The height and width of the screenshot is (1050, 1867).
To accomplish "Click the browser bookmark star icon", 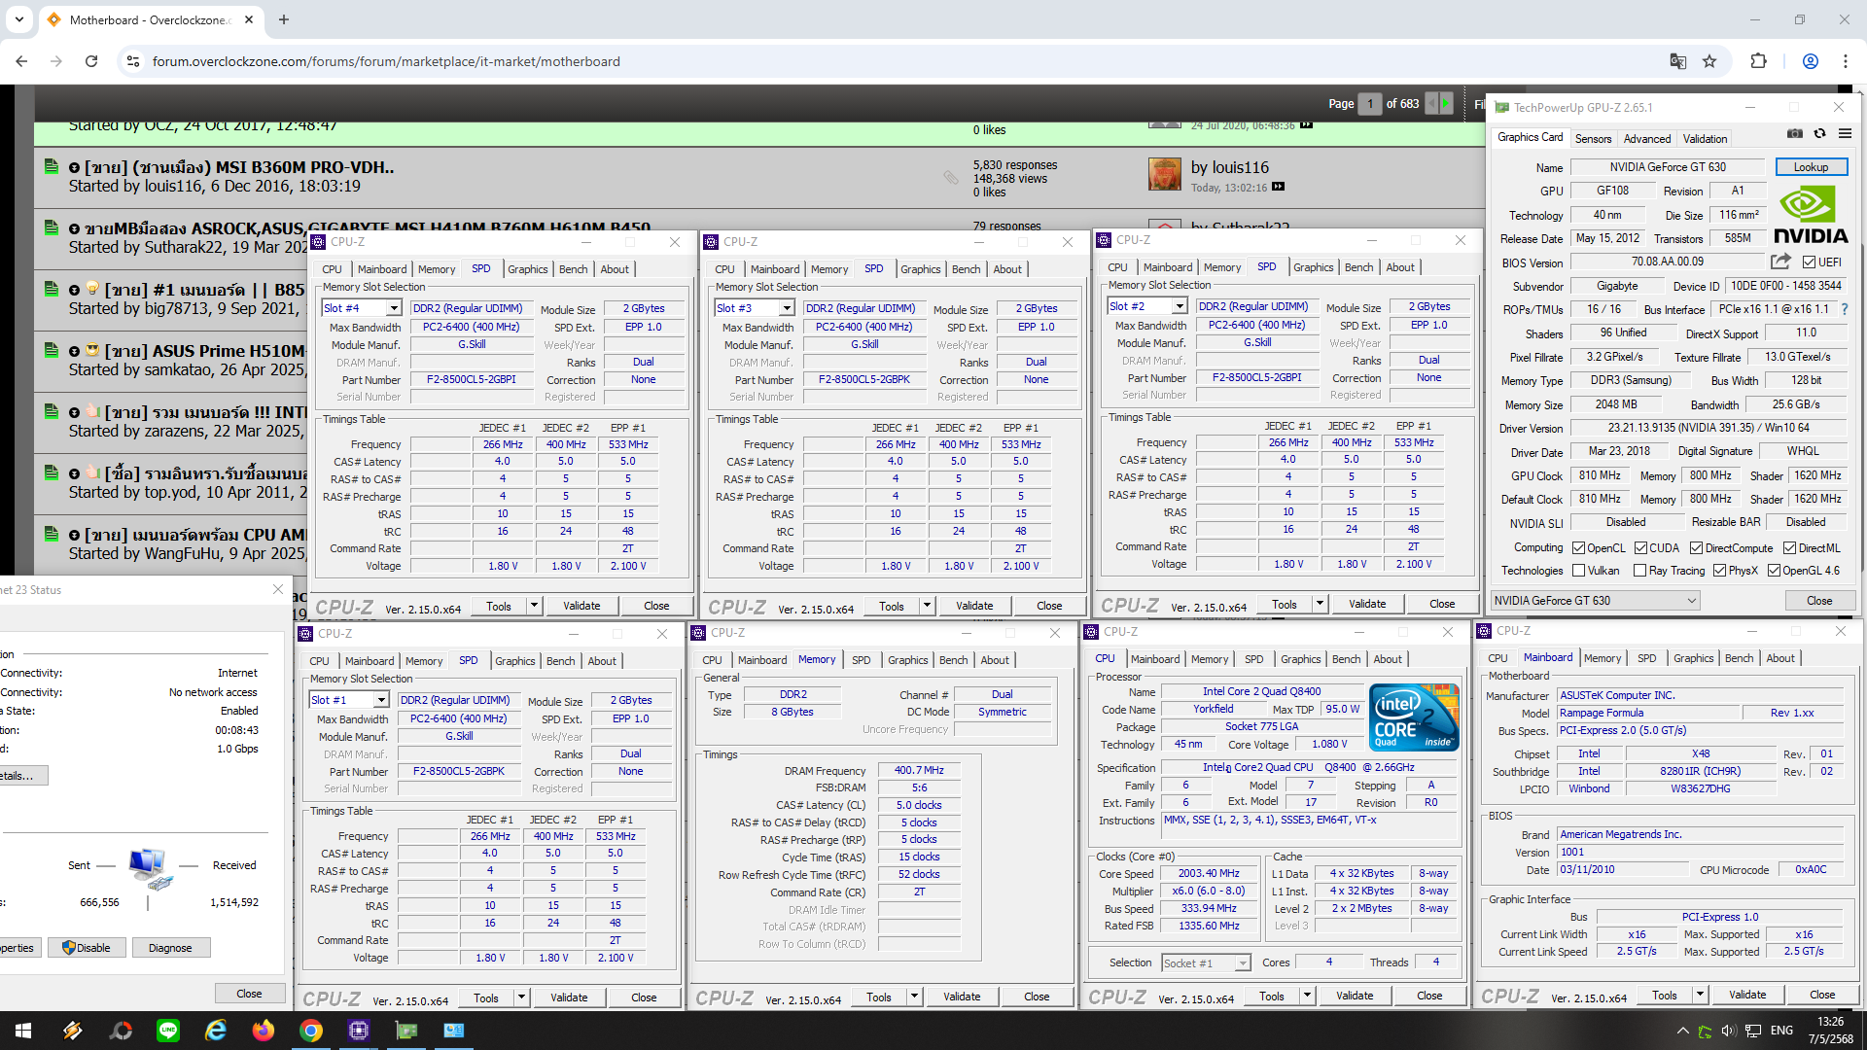I will pos(1709,61).
